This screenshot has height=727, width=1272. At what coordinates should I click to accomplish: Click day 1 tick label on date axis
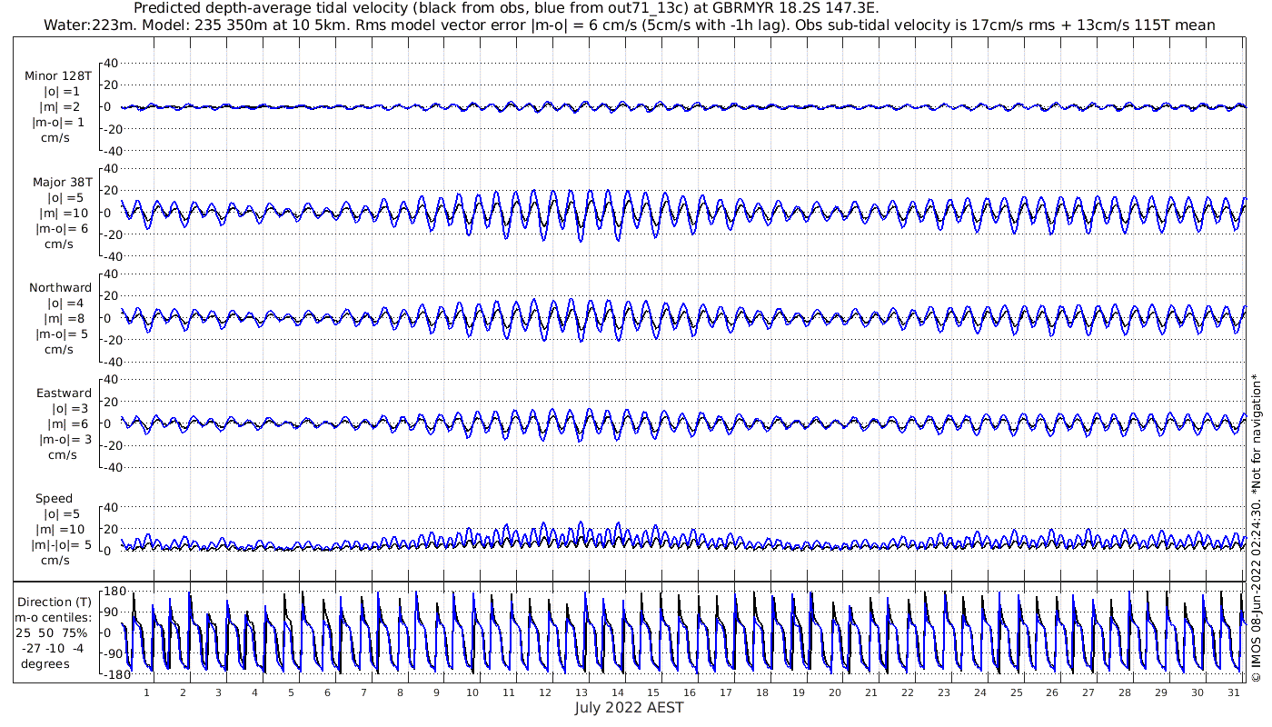coord(146,692)
